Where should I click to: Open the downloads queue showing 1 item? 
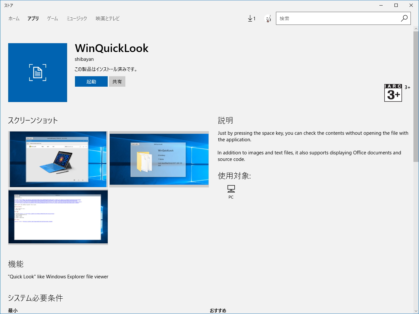point(251,18)
